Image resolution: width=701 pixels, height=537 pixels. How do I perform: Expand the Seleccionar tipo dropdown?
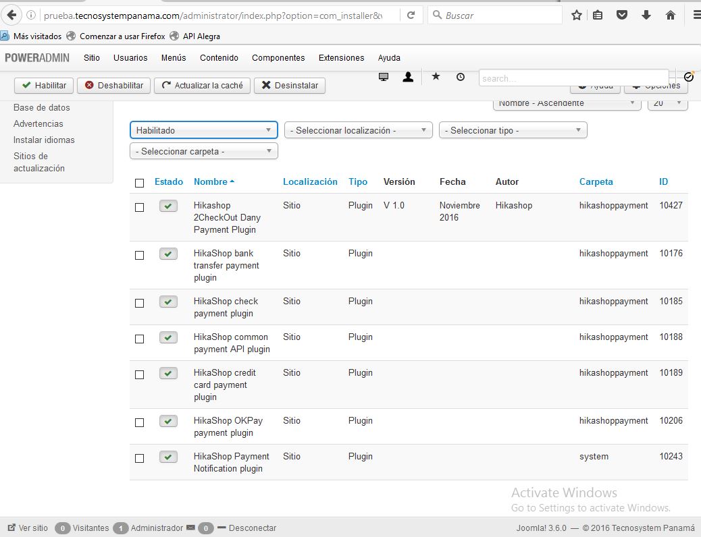point(513,130)
